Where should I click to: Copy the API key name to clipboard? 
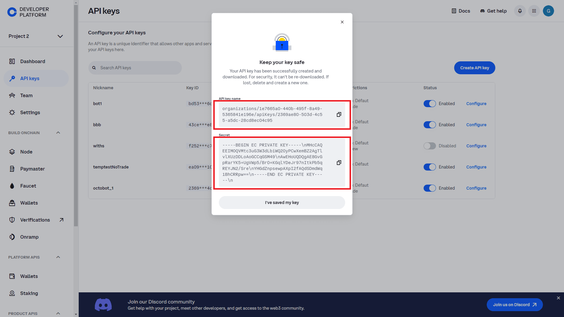[339, 114]
